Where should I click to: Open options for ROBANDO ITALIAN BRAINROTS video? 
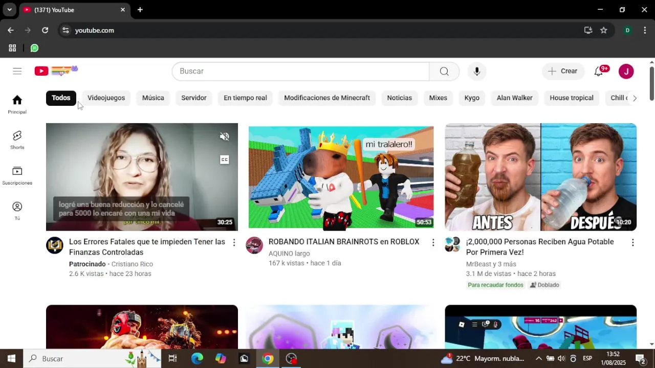click(433, 242)
